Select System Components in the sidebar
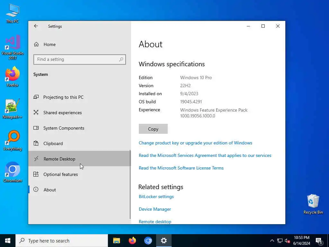The image size is (329, 247). click(79, 128)
